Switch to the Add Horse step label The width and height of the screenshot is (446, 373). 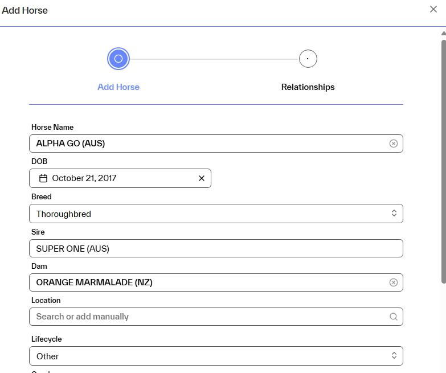(118, 87)
